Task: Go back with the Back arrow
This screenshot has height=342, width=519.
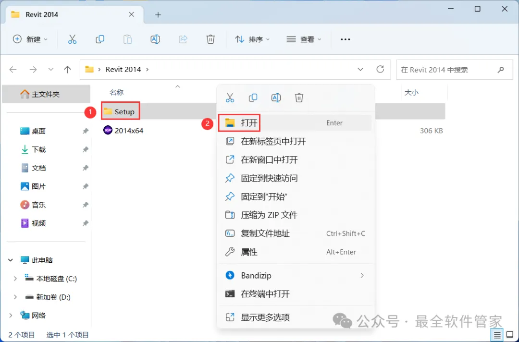Action: coord(13,70)
